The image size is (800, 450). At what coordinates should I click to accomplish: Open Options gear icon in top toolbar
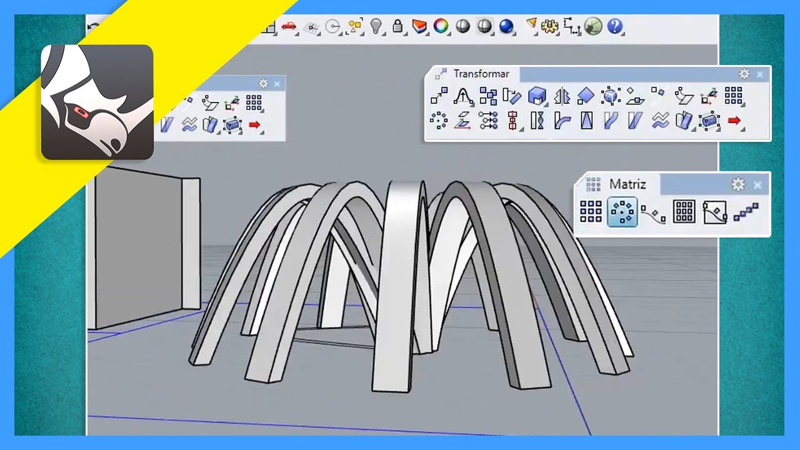click(549, 26)
